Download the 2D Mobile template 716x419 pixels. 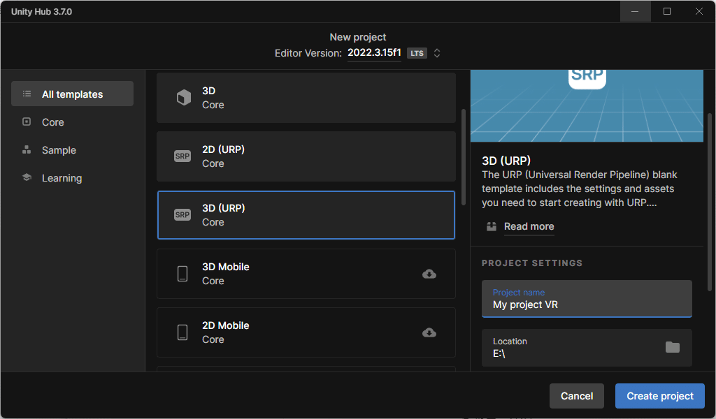(429, 332)
